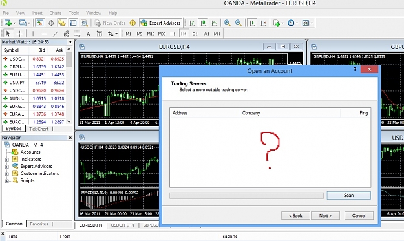Toggle the Chart Shift icon

(263, 23)
